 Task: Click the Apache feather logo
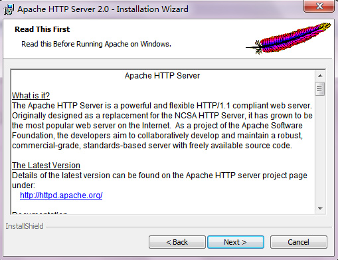[x=288, y=39]
